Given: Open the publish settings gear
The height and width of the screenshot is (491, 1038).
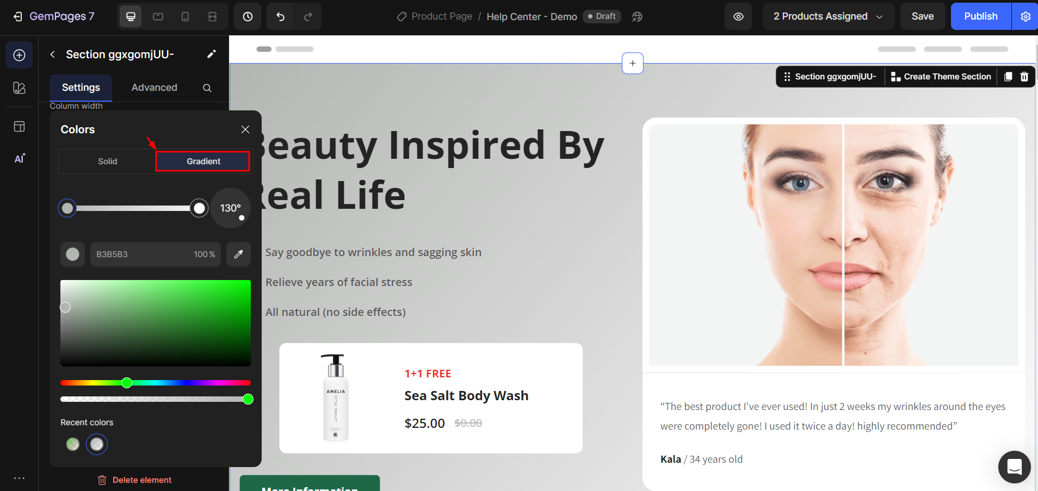Looking at the screenshot, I should pyautogui.click(x=1025, y=16).
